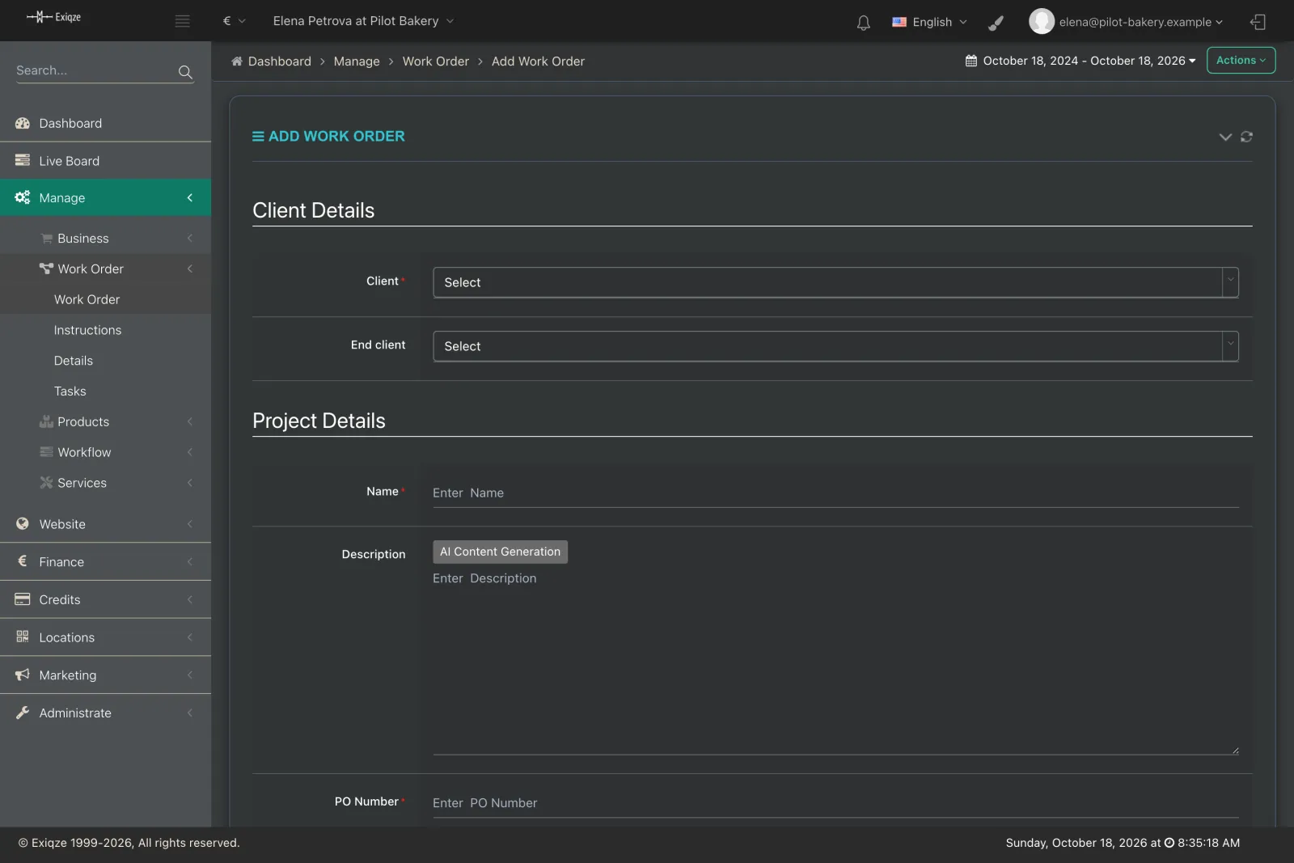Open the notifications bell

tap(864, 23)
